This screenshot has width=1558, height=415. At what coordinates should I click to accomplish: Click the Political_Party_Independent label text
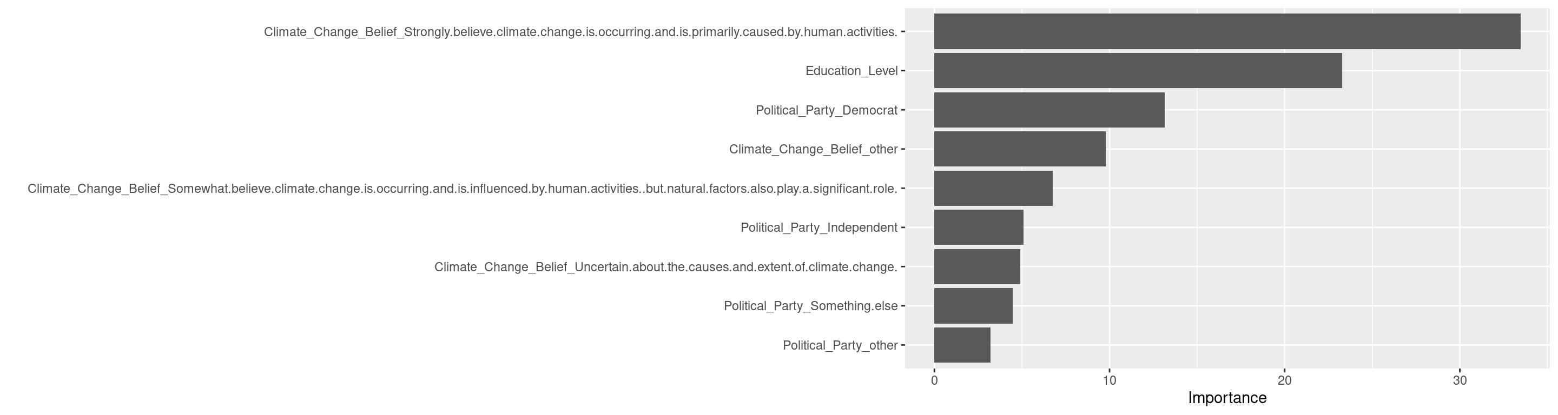tap(818, 227)
